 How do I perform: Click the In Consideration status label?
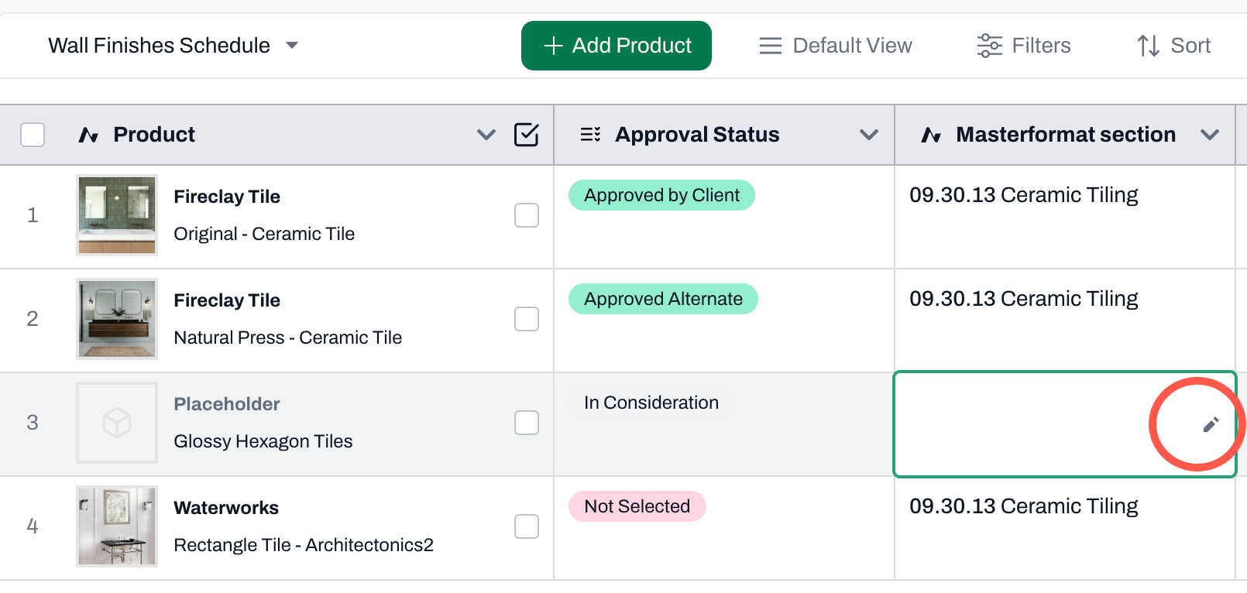[x=651, y=403]
